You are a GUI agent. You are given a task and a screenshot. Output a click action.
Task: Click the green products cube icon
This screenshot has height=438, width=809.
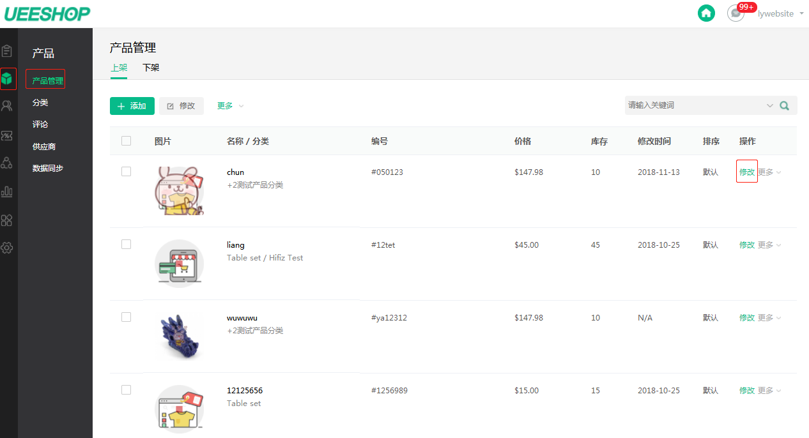[x=7, y=79]
